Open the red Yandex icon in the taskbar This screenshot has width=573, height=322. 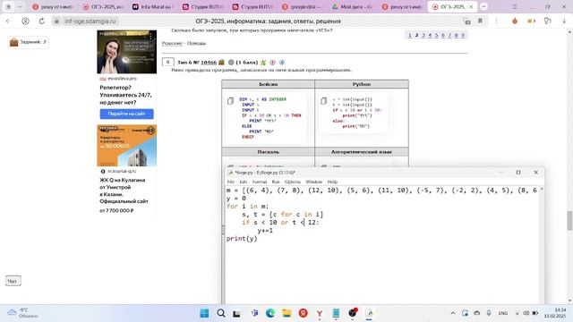tap(303, 313)
